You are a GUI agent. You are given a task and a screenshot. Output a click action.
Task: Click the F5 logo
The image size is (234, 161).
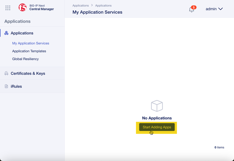point(22,7)
